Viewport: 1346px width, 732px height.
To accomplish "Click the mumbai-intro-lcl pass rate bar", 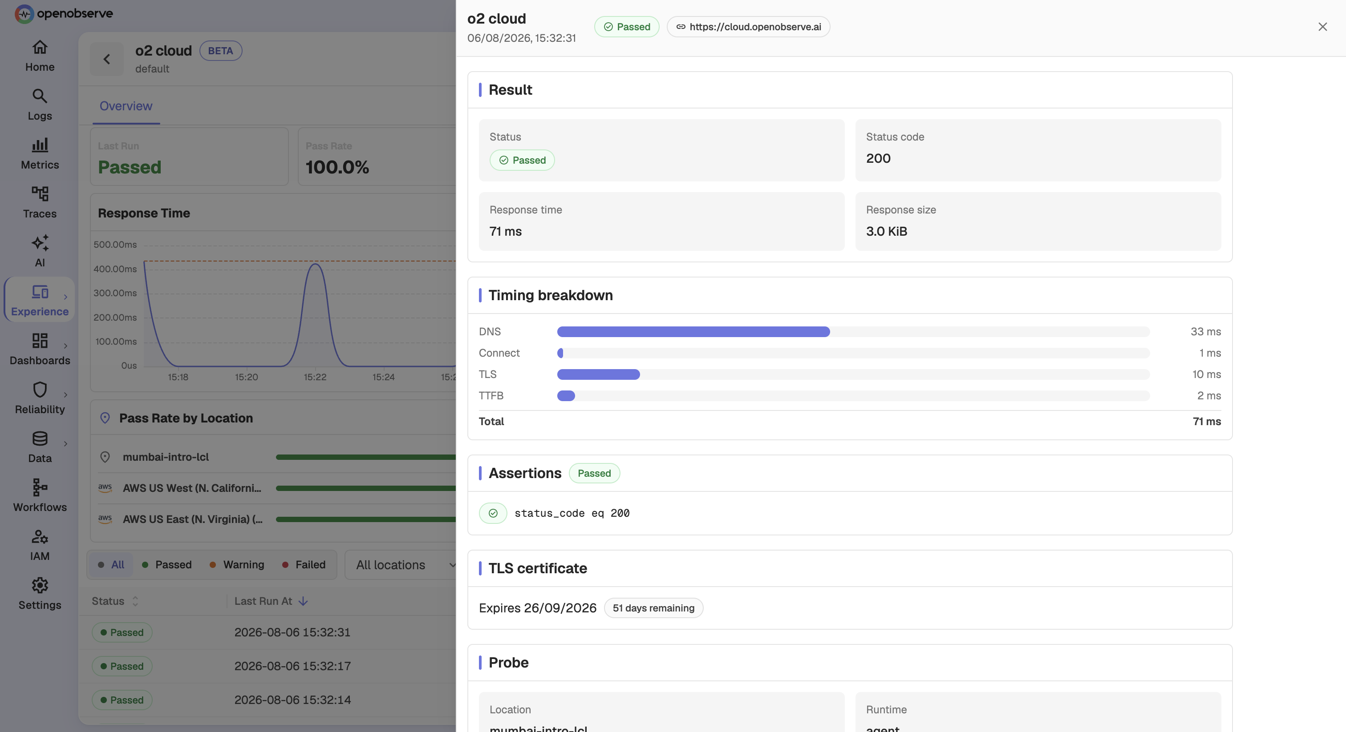I will click(366, 457).
